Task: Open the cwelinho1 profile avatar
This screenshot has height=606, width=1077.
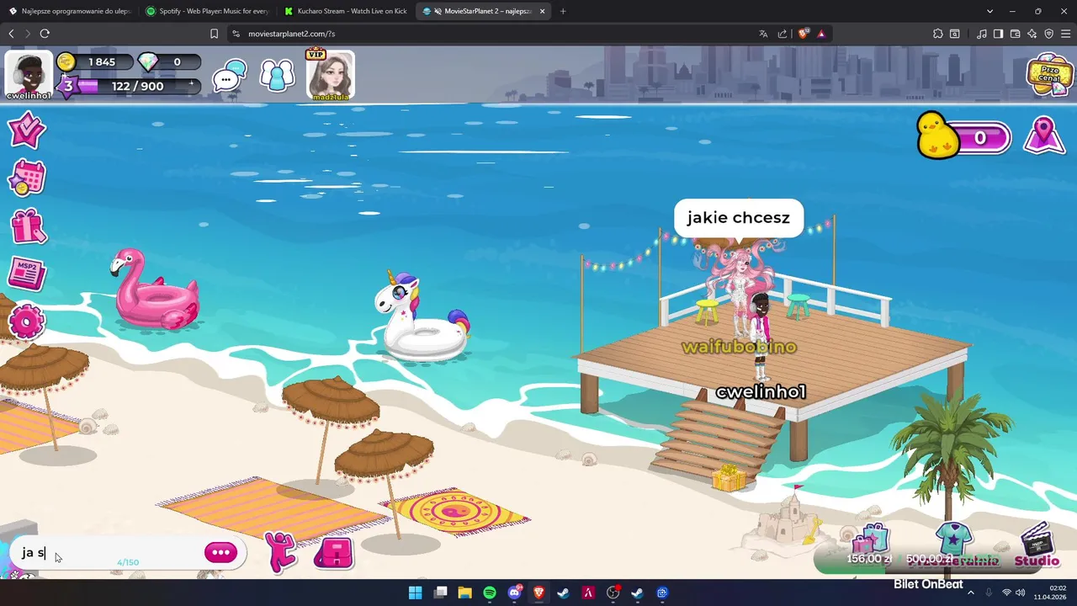Action: pyautogui.click(x=29, y=72)
